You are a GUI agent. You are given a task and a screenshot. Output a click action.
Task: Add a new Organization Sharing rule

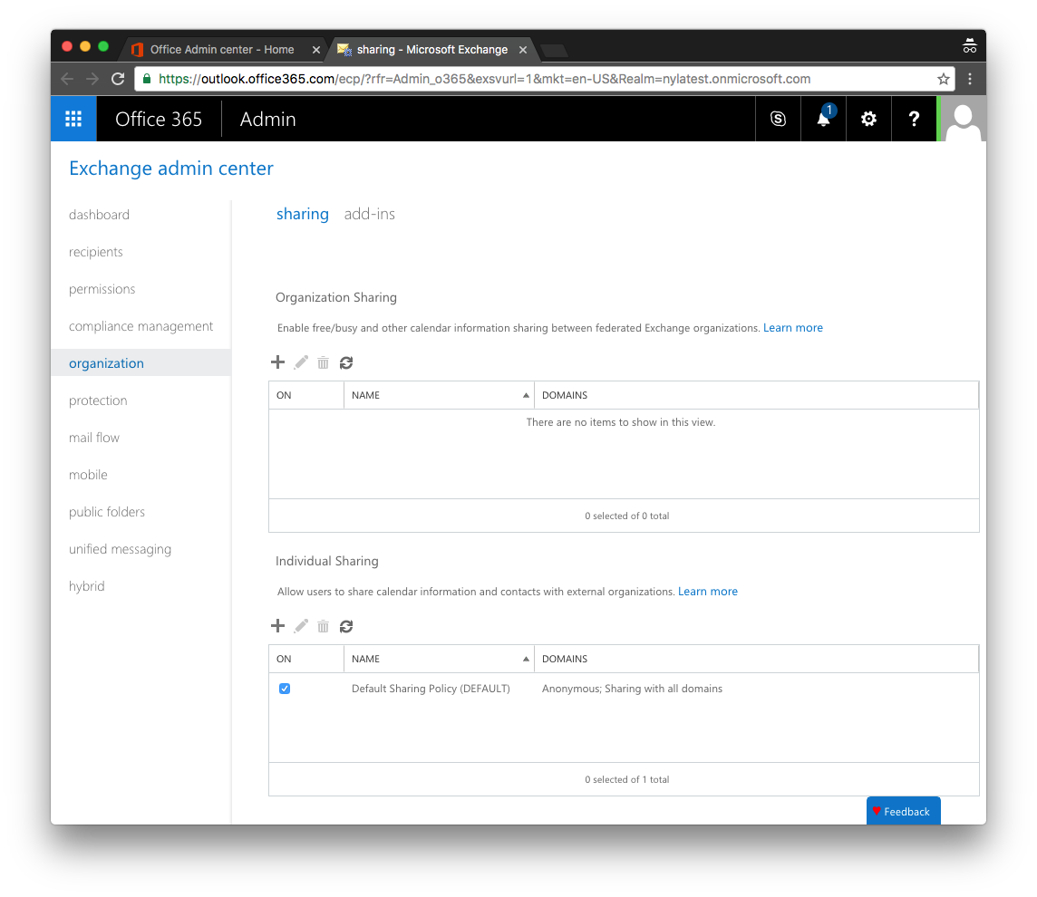pos(278,362)
